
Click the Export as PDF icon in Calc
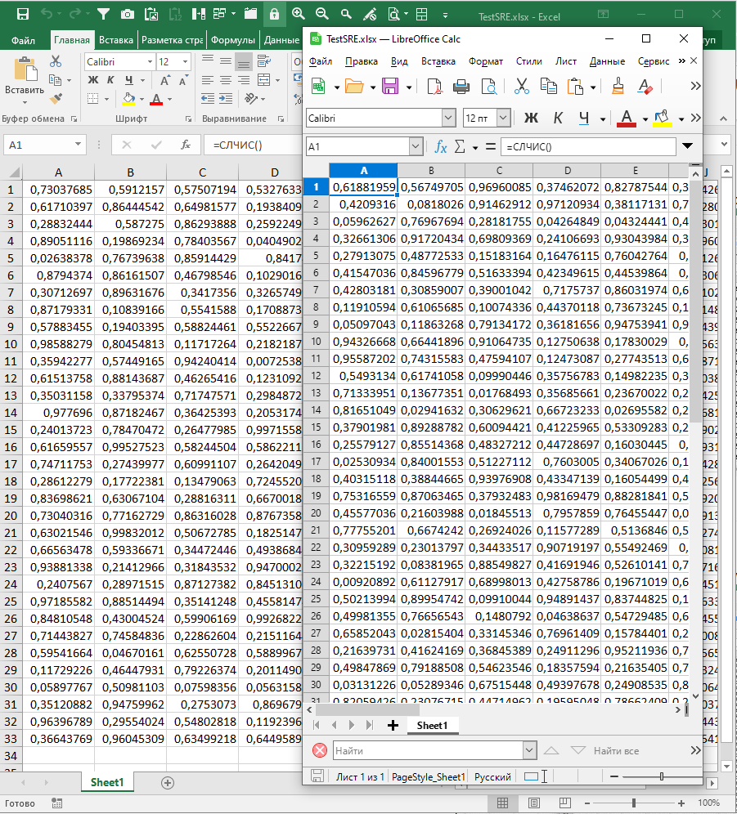click(434, 87)
